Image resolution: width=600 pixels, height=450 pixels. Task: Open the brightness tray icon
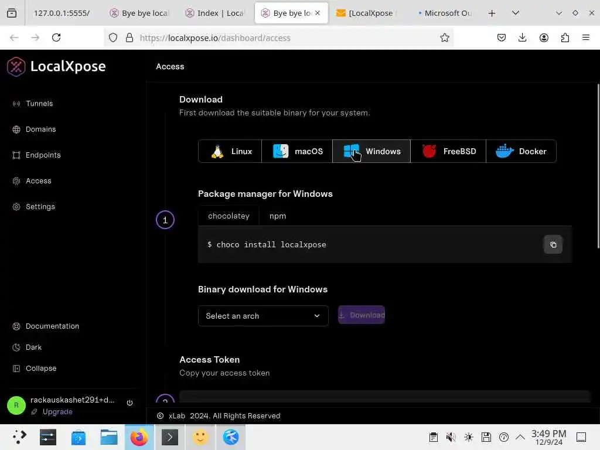(x=468, y=437)
